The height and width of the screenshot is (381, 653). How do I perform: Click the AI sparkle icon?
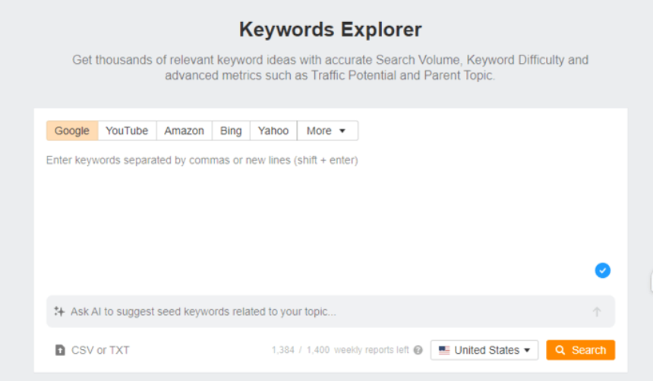(x=59, y=311)
